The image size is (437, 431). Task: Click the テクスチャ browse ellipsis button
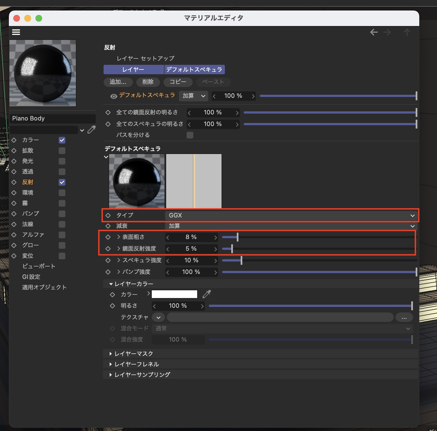coord(404,317)
